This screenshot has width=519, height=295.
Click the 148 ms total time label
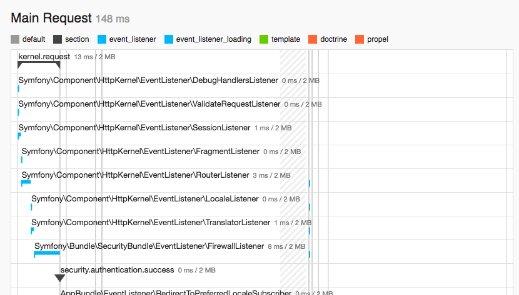113,19
